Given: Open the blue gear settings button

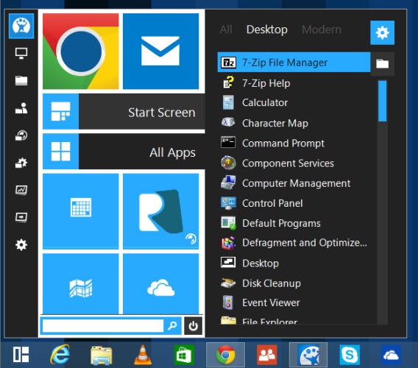Looking at the screenshot, I should [382, 33].
